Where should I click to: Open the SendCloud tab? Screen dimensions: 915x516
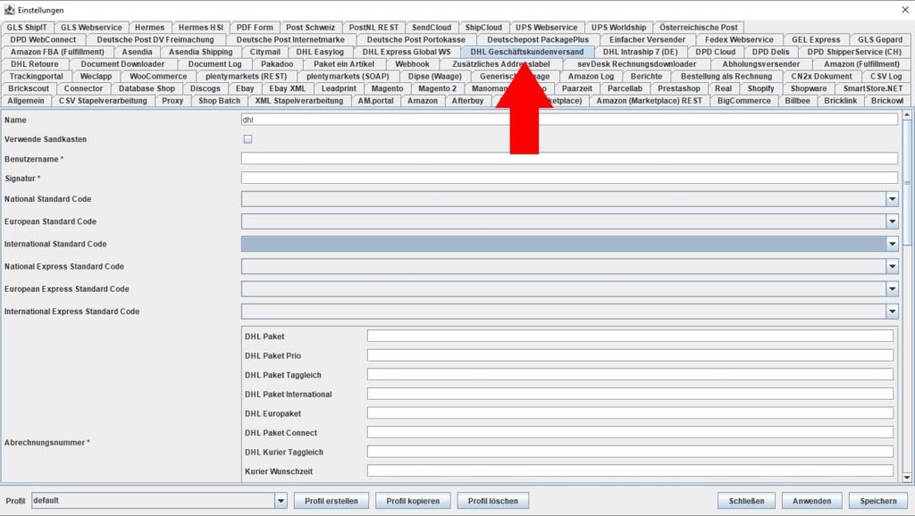432,28
